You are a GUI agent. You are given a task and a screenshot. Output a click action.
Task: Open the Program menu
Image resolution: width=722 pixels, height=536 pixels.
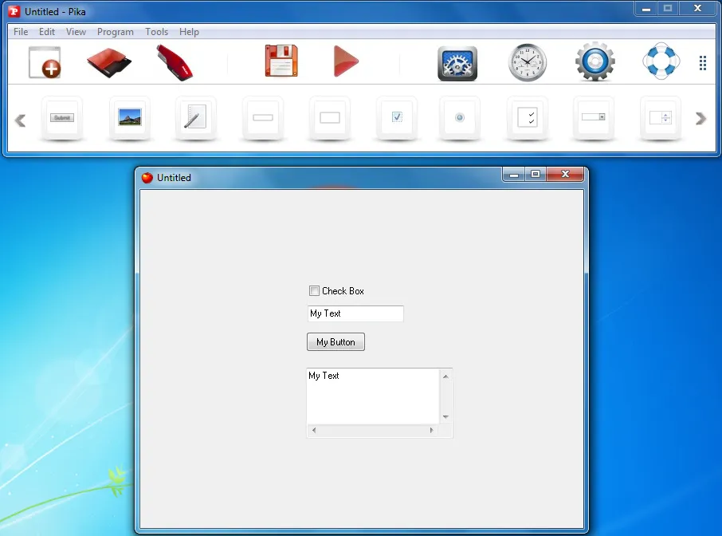coord(115,32)
